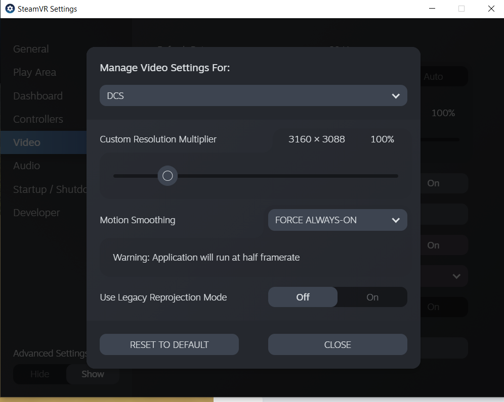Expand the Motion Smoothing FORCE ALWAYS-ON dropdown
The image size is (504, 402).
(x=338, y=220)
